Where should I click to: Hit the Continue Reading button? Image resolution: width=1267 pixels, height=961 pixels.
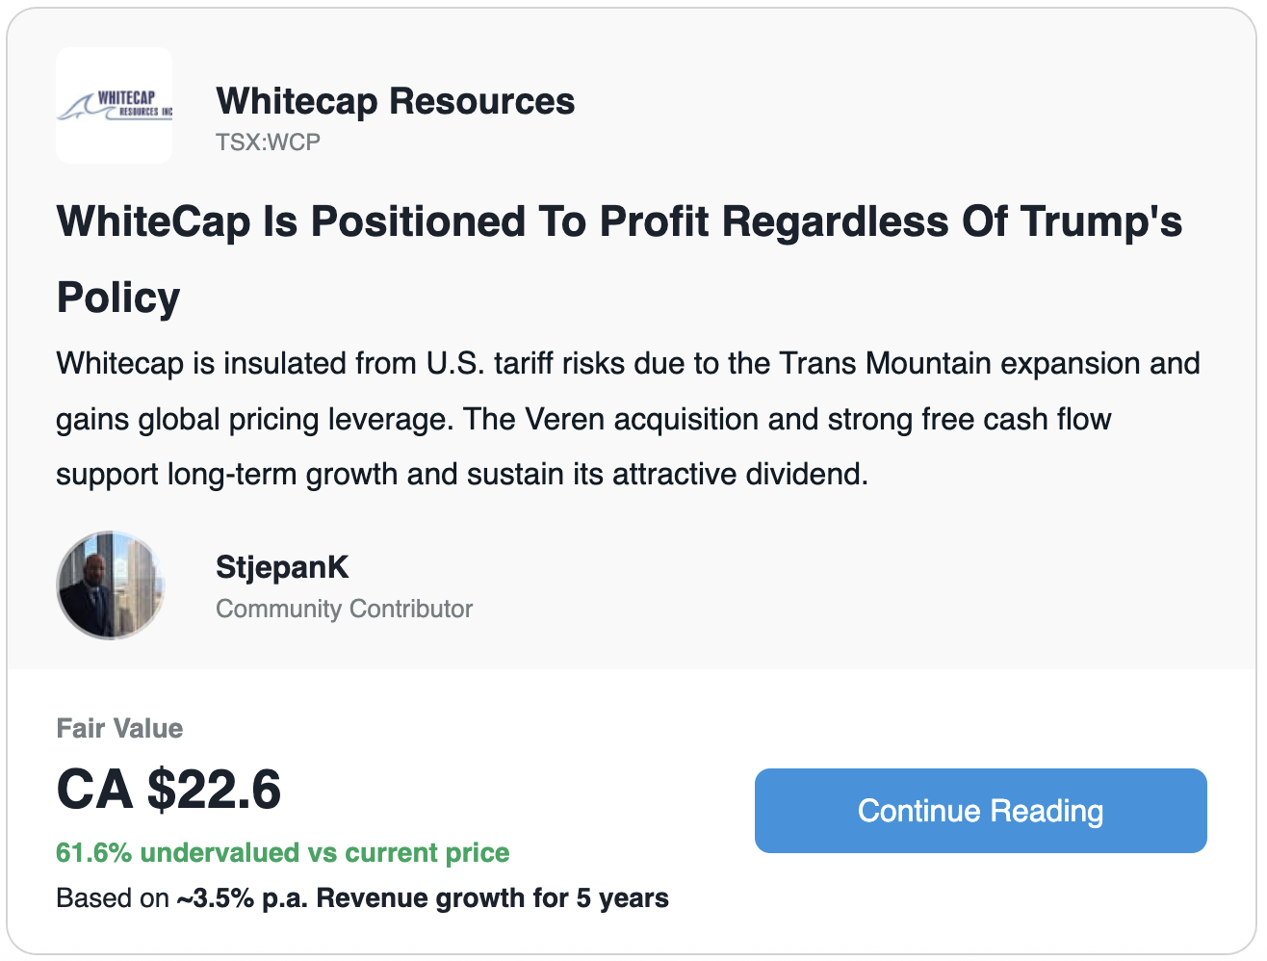click(980, 811)
